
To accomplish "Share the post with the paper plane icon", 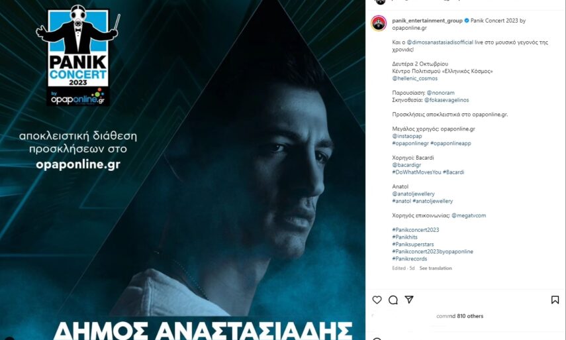I will coord(409,300).
